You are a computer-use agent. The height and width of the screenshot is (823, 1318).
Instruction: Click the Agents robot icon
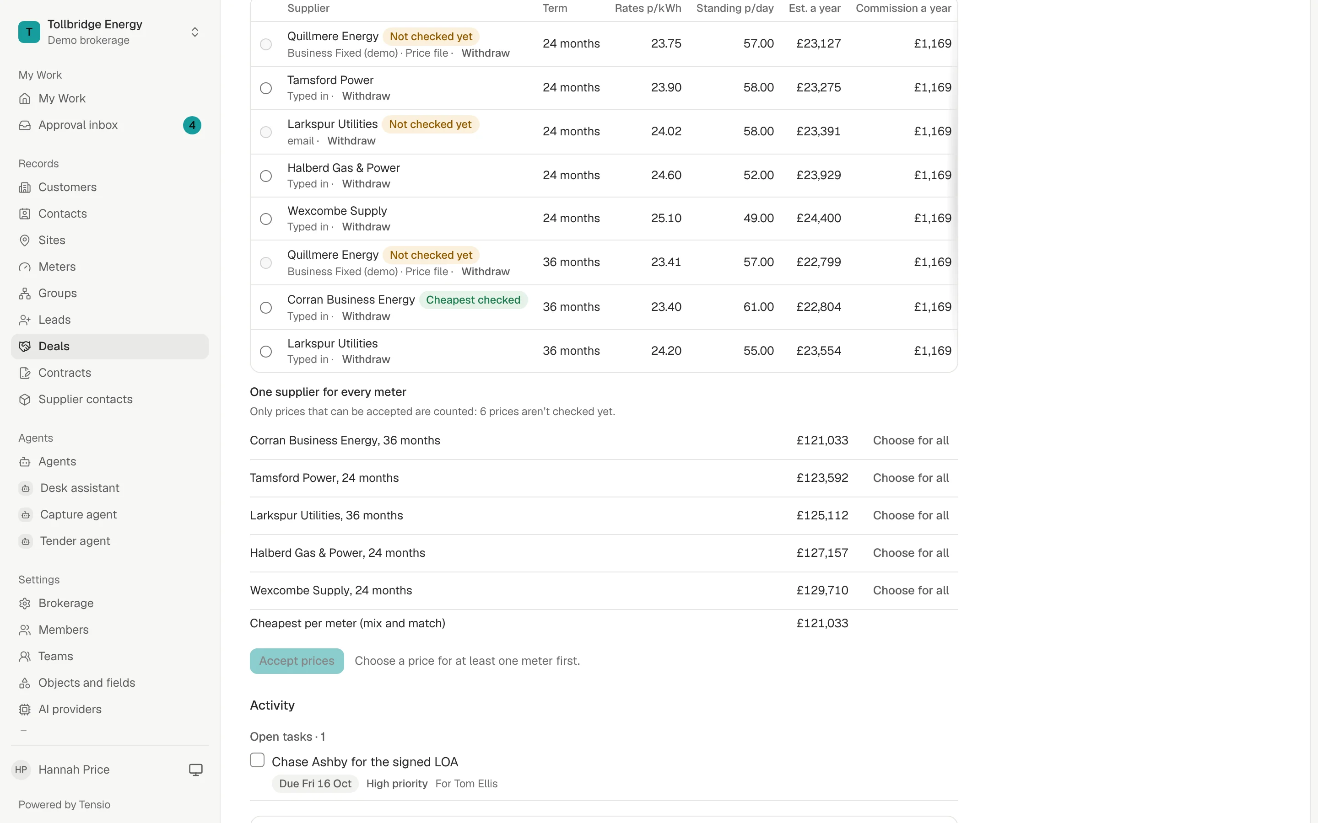[x=25, y=462]
